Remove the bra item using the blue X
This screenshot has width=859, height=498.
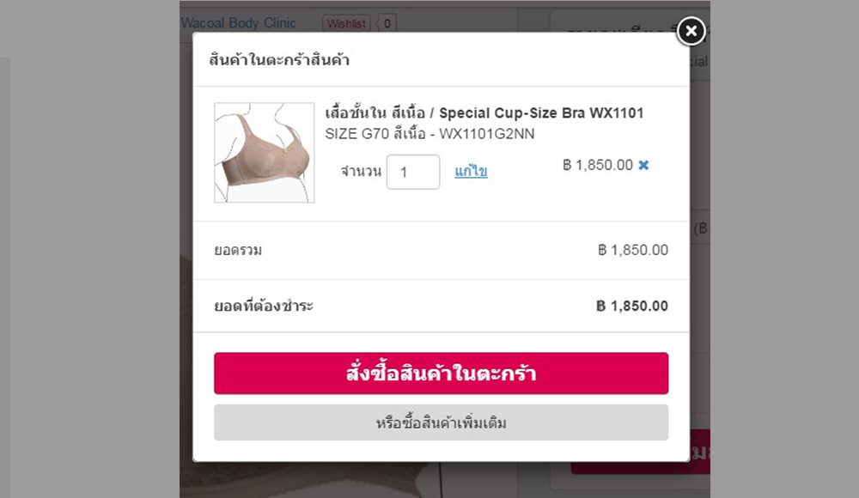643,165
